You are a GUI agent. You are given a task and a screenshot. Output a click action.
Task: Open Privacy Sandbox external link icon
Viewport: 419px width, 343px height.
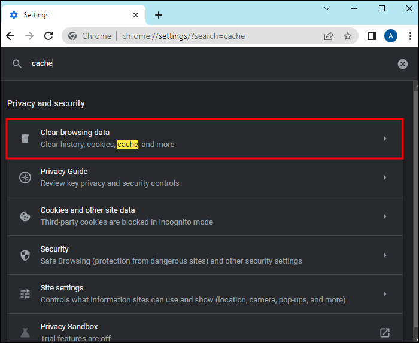tap(385, 332)
